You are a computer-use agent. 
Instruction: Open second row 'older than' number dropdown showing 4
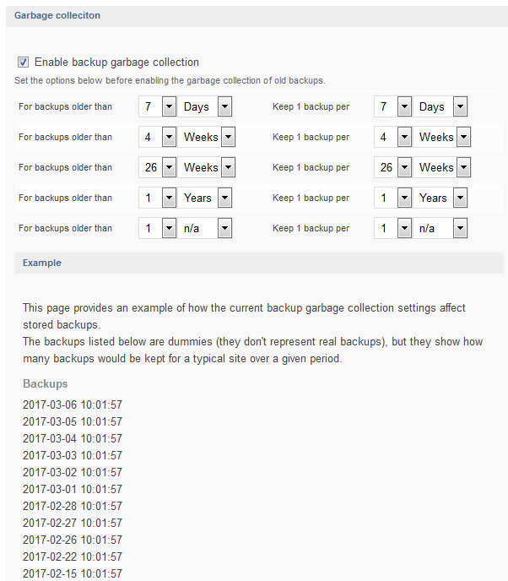[x=158, y=138]
